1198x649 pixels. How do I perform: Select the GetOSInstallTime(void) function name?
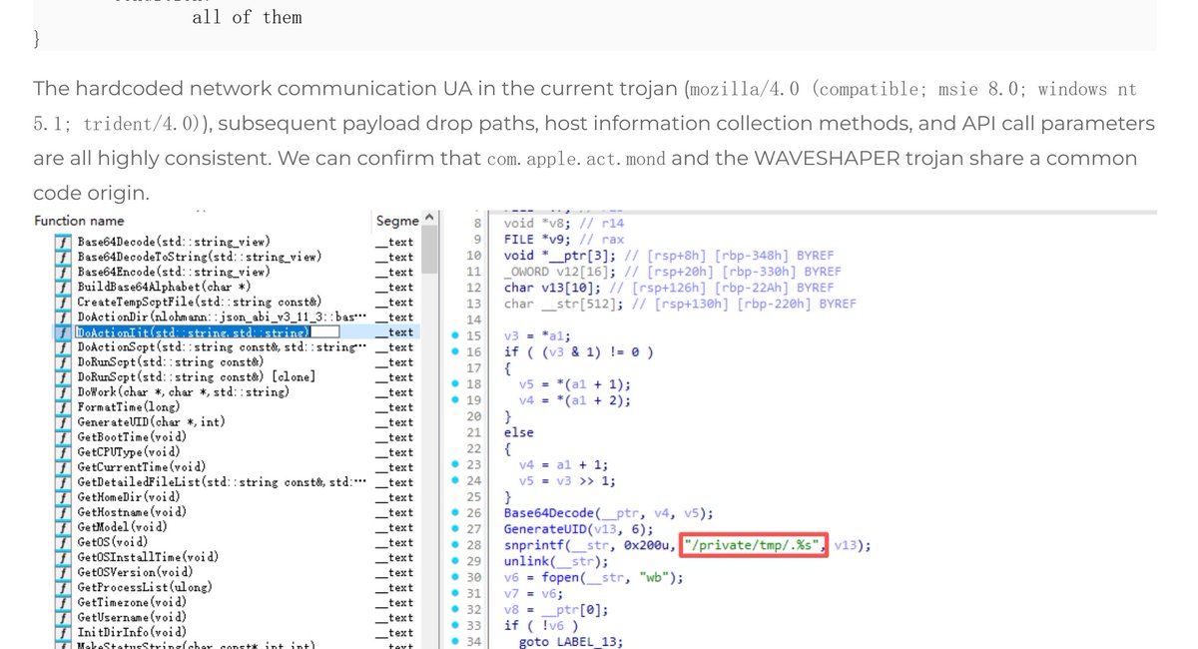(x=148, y=557)
